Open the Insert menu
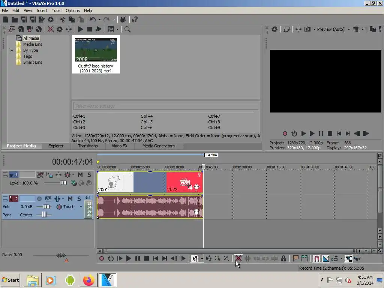This screenshot has height=288, width=384. (x=42, y=10)
